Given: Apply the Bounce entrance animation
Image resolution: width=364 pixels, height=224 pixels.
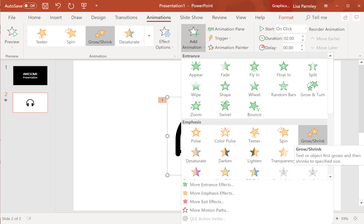Looking at the screenshot, I should (254, 108).
